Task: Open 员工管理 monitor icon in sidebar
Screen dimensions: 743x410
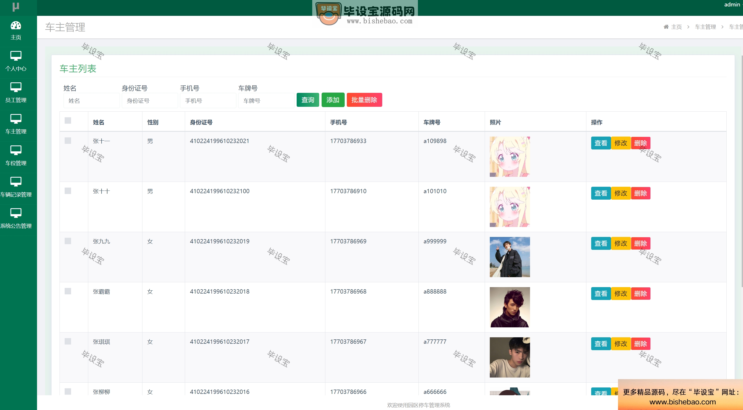Action: pos(16,87)
